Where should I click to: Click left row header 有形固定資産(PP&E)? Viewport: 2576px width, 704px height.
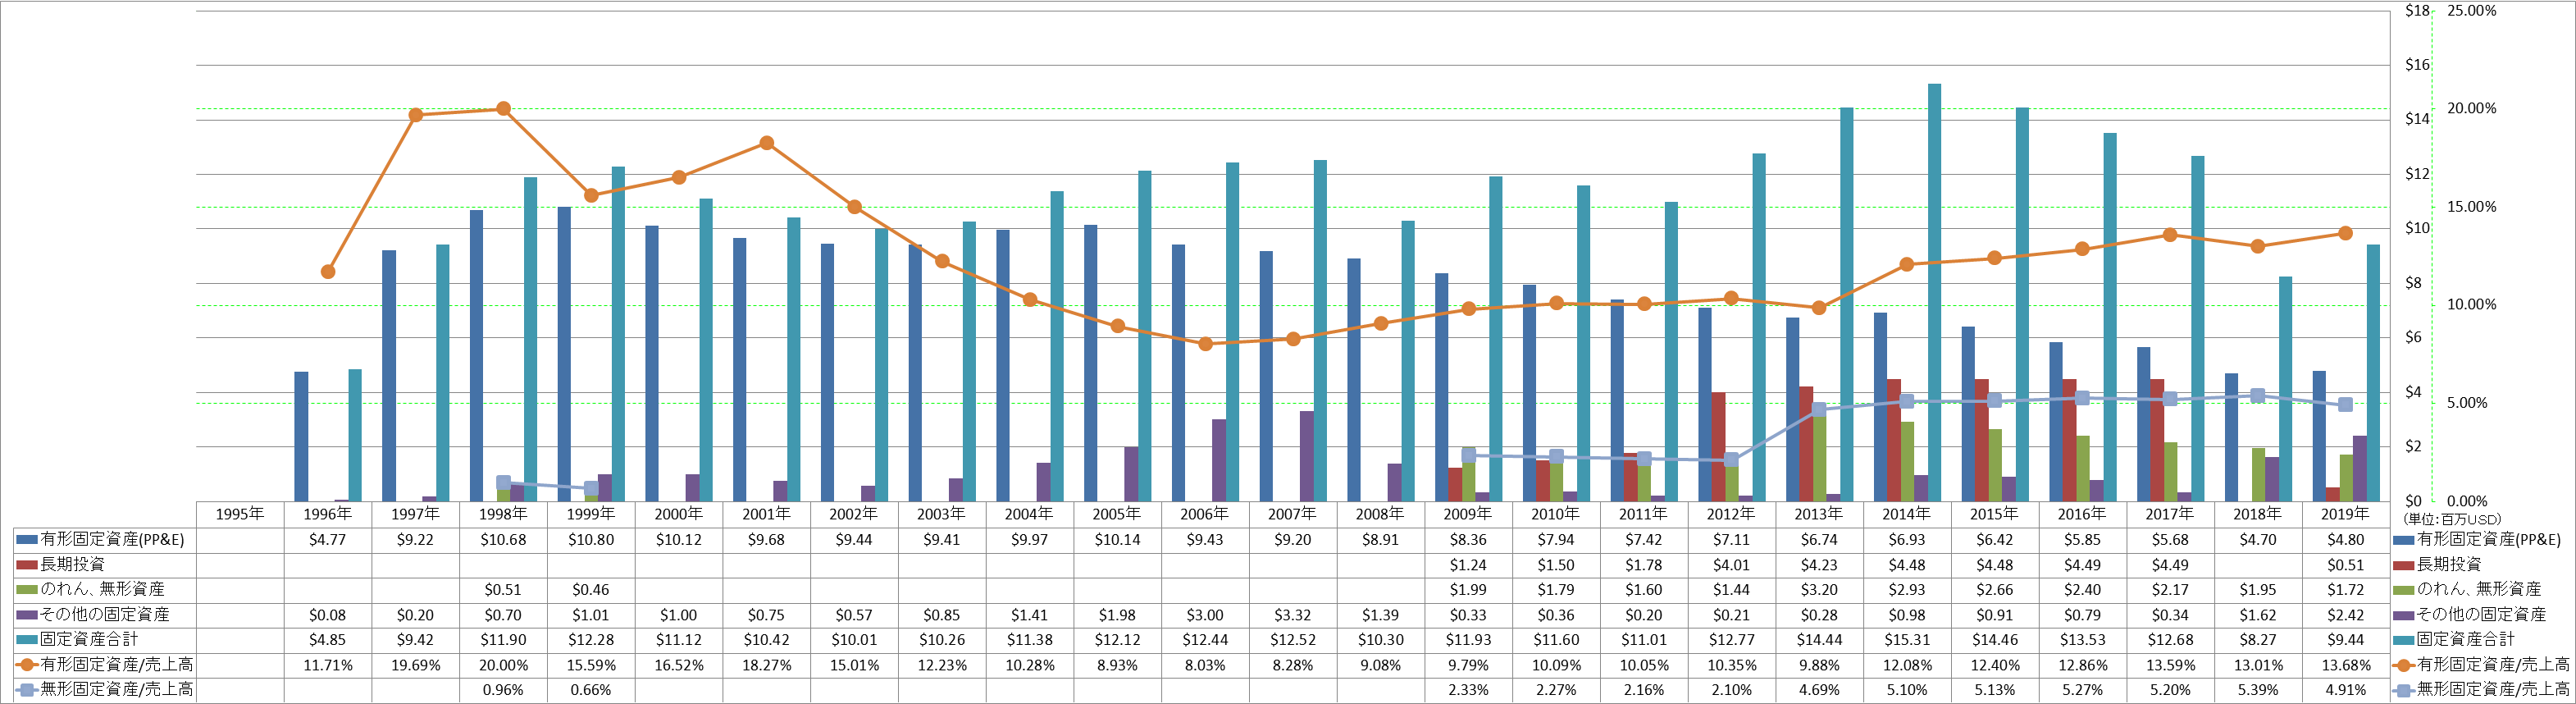[x=112, y=540]
